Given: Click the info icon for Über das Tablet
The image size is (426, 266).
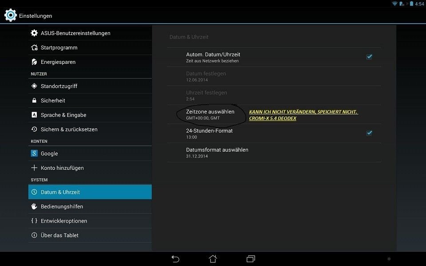Looking at the screenshot, I should (x=34, y=235).
